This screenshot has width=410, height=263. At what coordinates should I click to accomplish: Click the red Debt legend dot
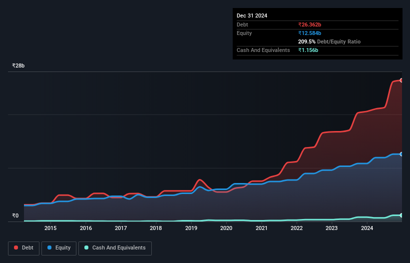pyautogui.click(x=16, y=247)
